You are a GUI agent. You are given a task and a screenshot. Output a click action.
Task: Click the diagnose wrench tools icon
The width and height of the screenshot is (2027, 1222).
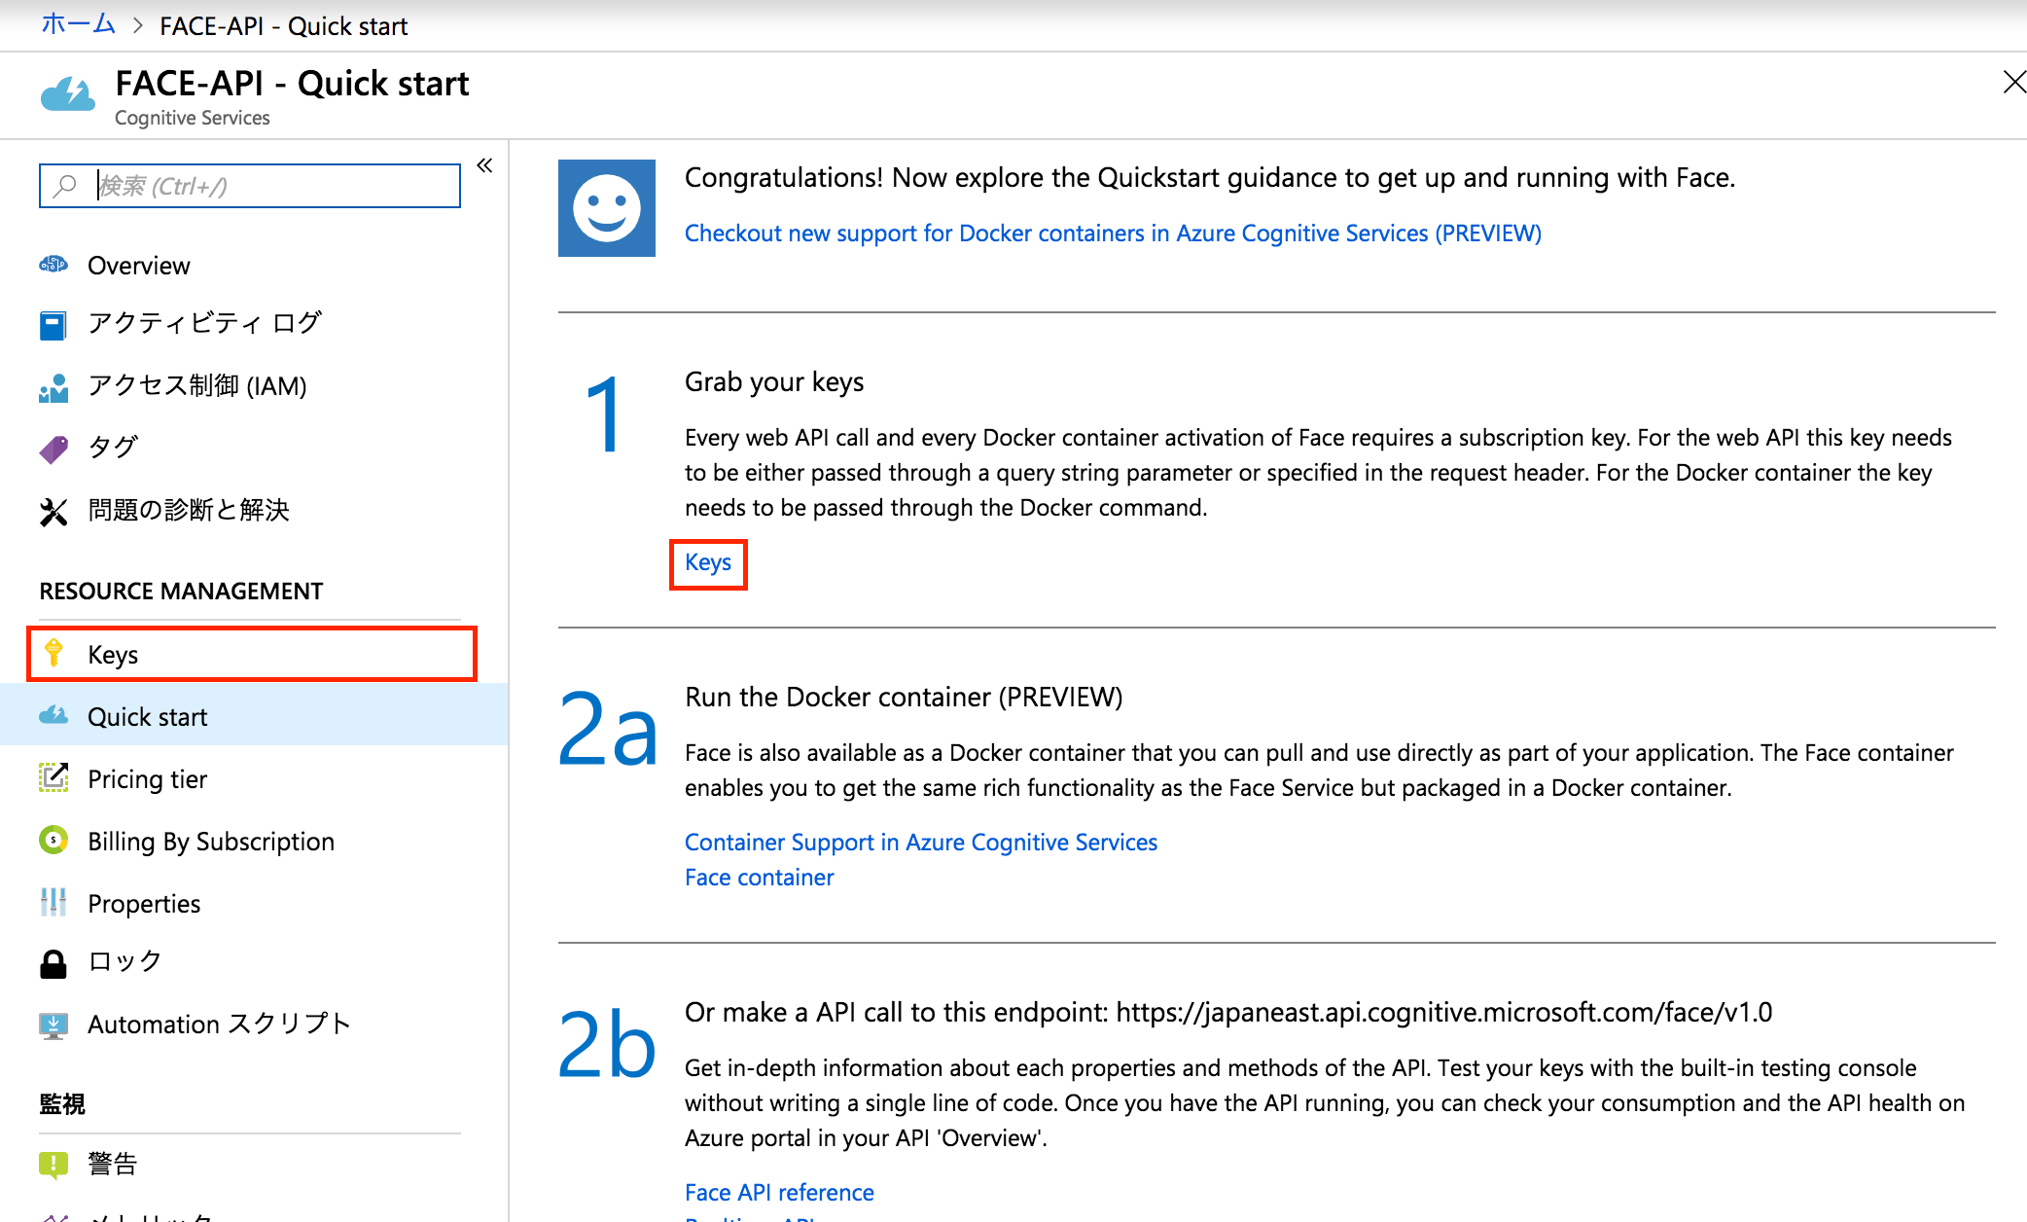coord(53,511)
